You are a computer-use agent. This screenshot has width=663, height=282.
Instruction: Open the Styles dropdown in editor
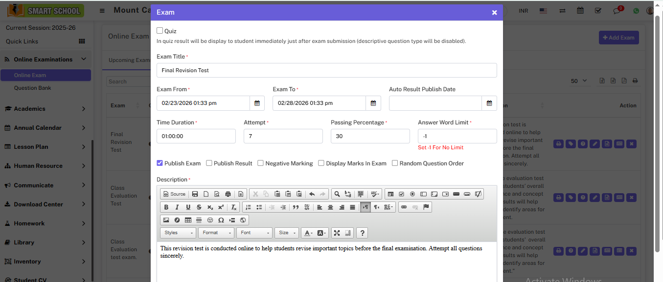tap(178, 233)
